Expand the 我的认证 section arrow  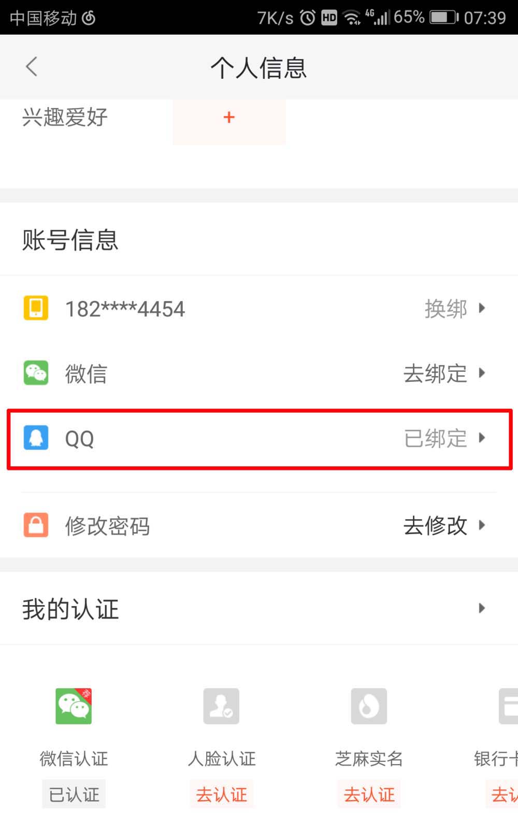482,608
